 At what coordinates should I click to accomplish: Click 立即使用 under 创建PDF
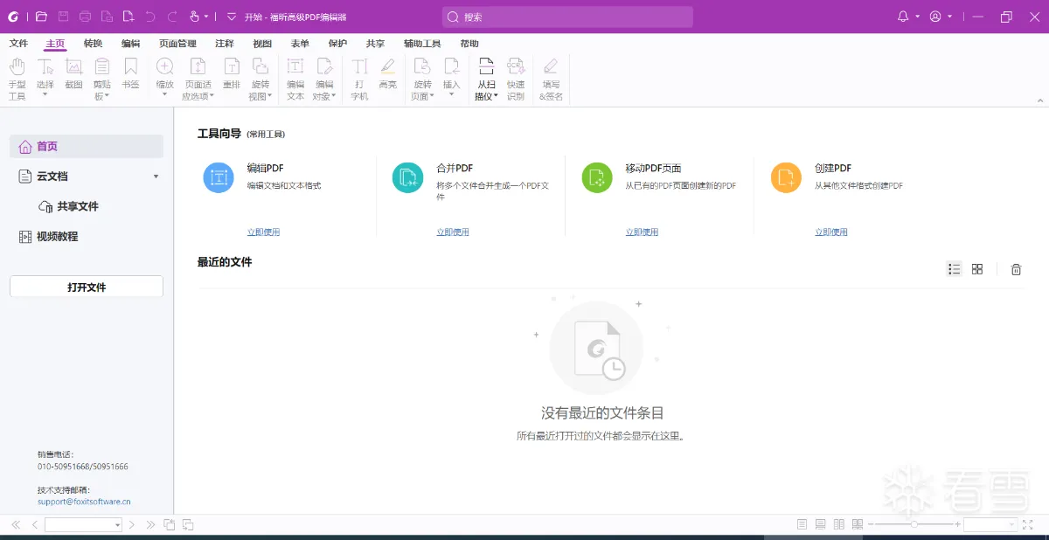(x=831, y=232)
